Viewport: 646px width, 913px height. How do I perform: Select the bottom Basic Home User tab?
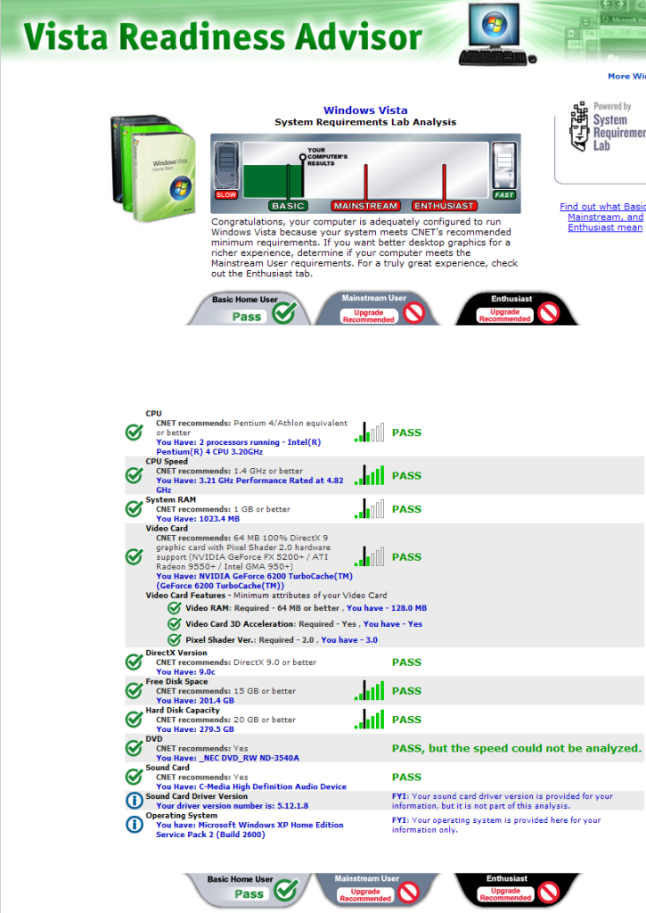tap(249, 889)
